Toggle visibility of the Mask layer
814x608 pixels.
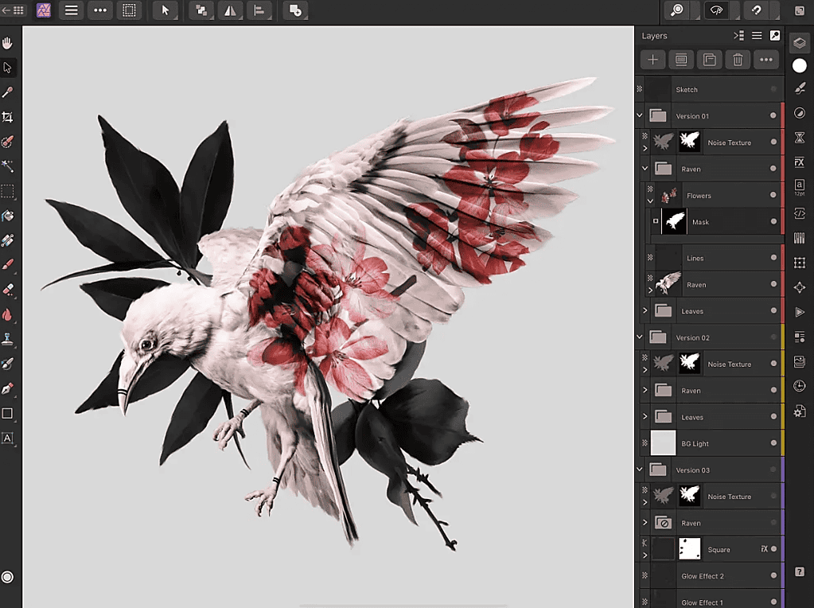tap(773, 222)
